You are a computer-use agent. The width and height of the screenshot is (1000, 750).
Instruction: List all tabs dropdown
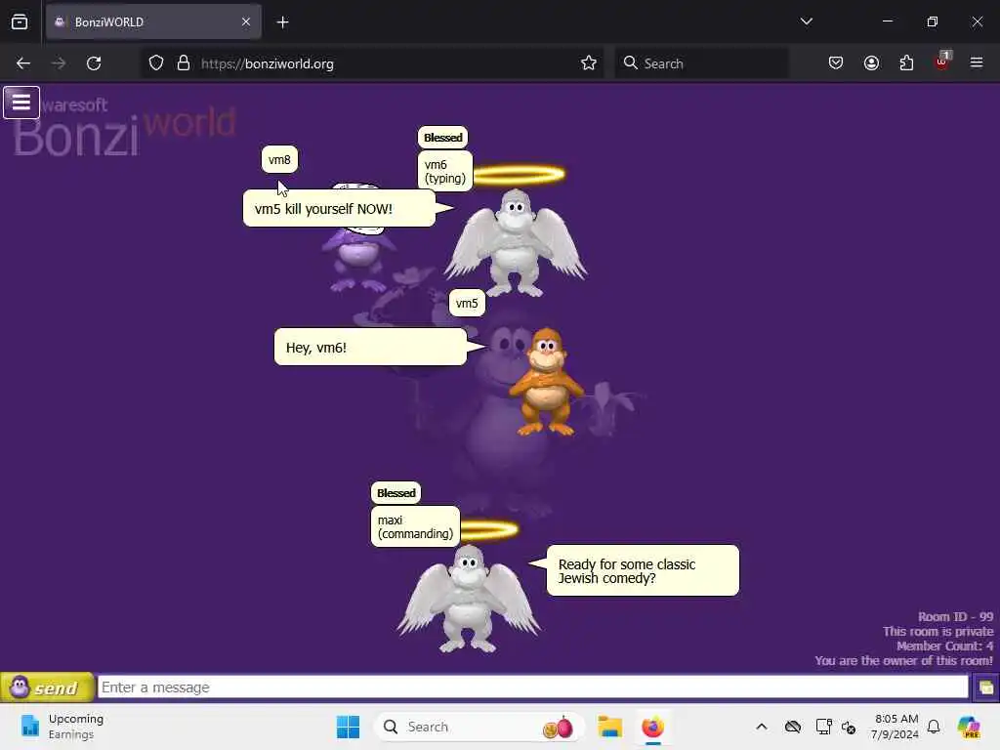tap(807, 21)
